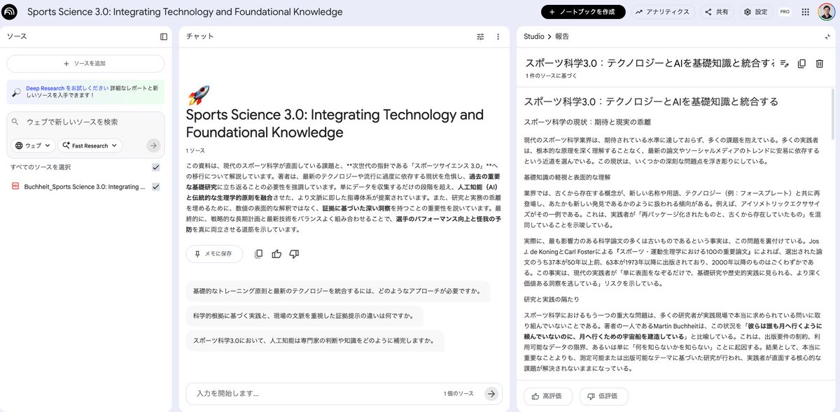
Task: Click the 共有 share button
Action: 716,12
